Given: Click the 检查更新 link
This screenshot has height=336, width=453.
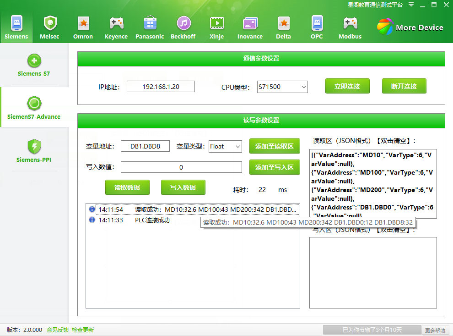Looking at the screenshot, I should pyautogui.click(x=83, y=330).
